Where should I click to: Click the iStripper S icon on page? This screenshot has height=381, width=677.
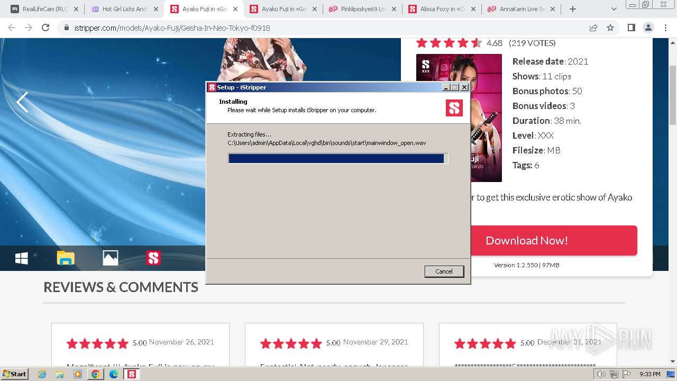pos(153,258)
